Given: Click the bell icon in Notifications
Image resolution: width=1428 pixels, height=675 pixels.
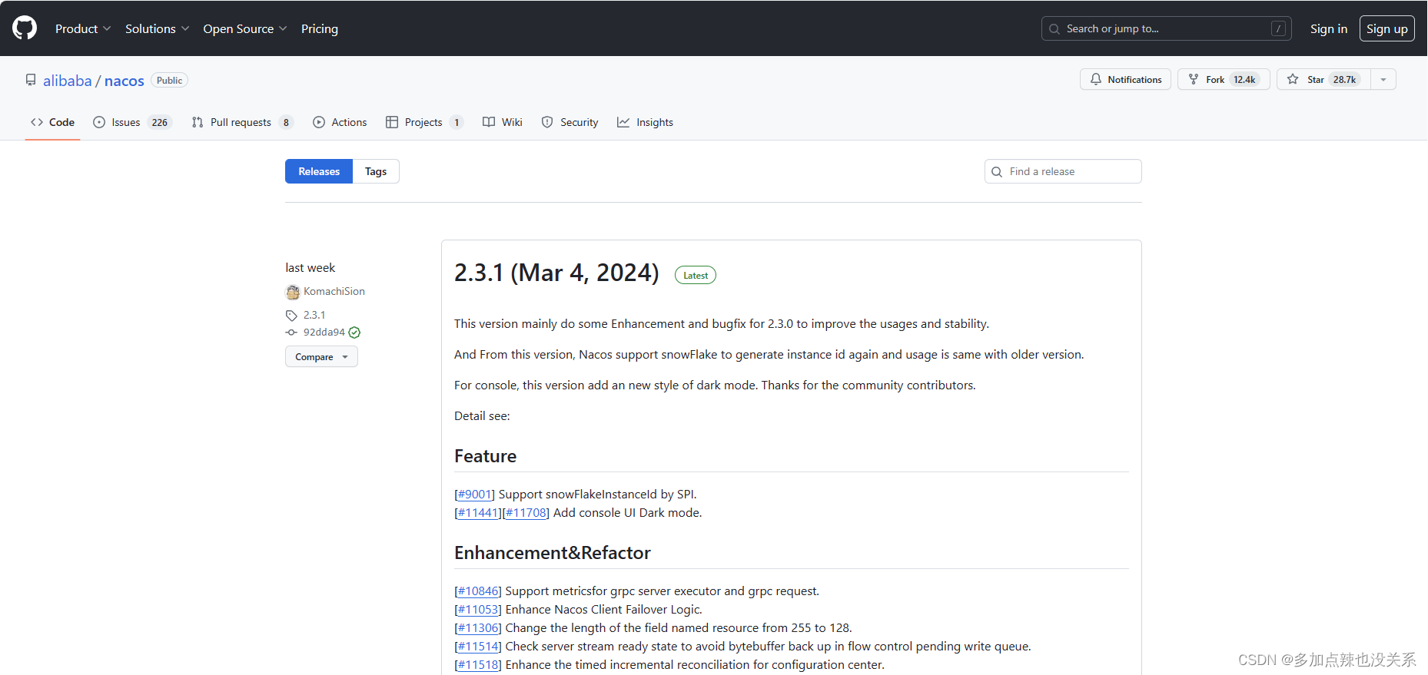Looking at the screenshot, I should [1096, 79].
